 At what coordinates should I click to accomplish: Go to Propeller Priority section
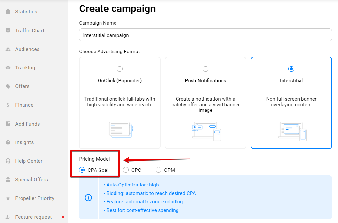pos(34,198)
